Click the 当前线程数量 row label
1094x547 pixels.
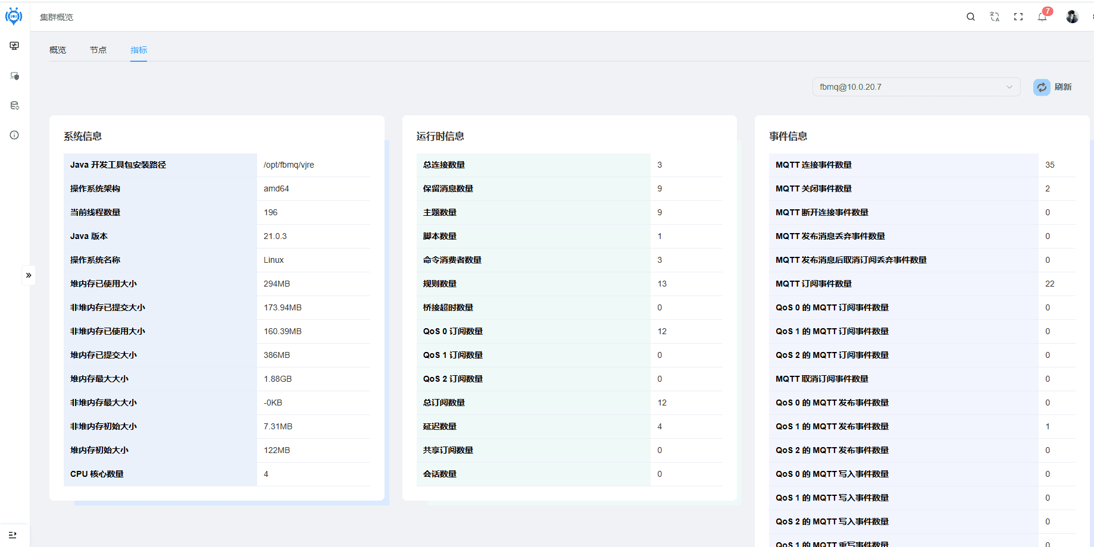tap(95, 212)
